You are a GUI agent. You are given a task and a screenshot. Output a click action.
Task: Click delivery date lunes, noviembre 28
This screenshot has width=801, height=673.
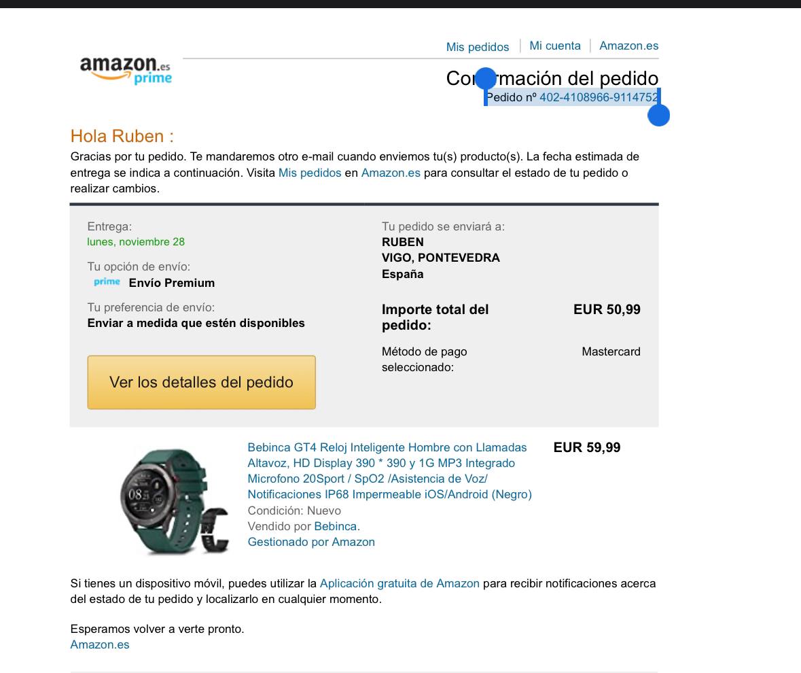[x=136, y=242]
